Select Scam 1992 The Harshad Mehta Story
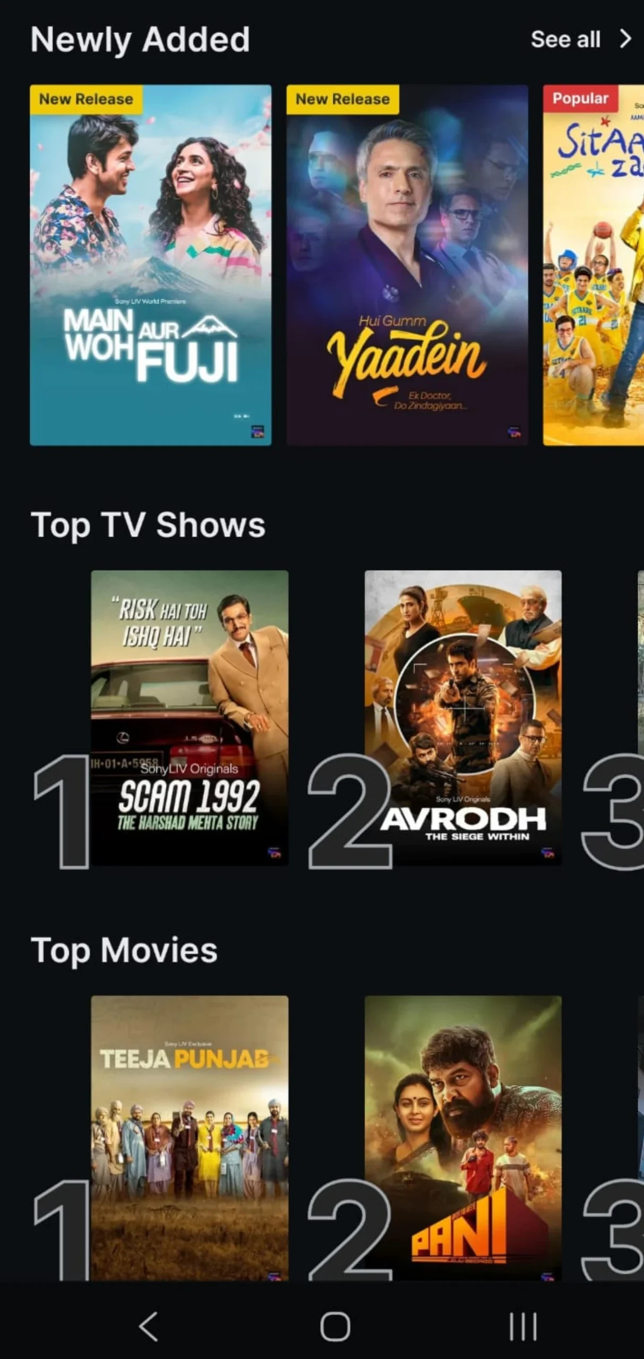The height and width of the screenshot is (1359, 644). (190, 718)
